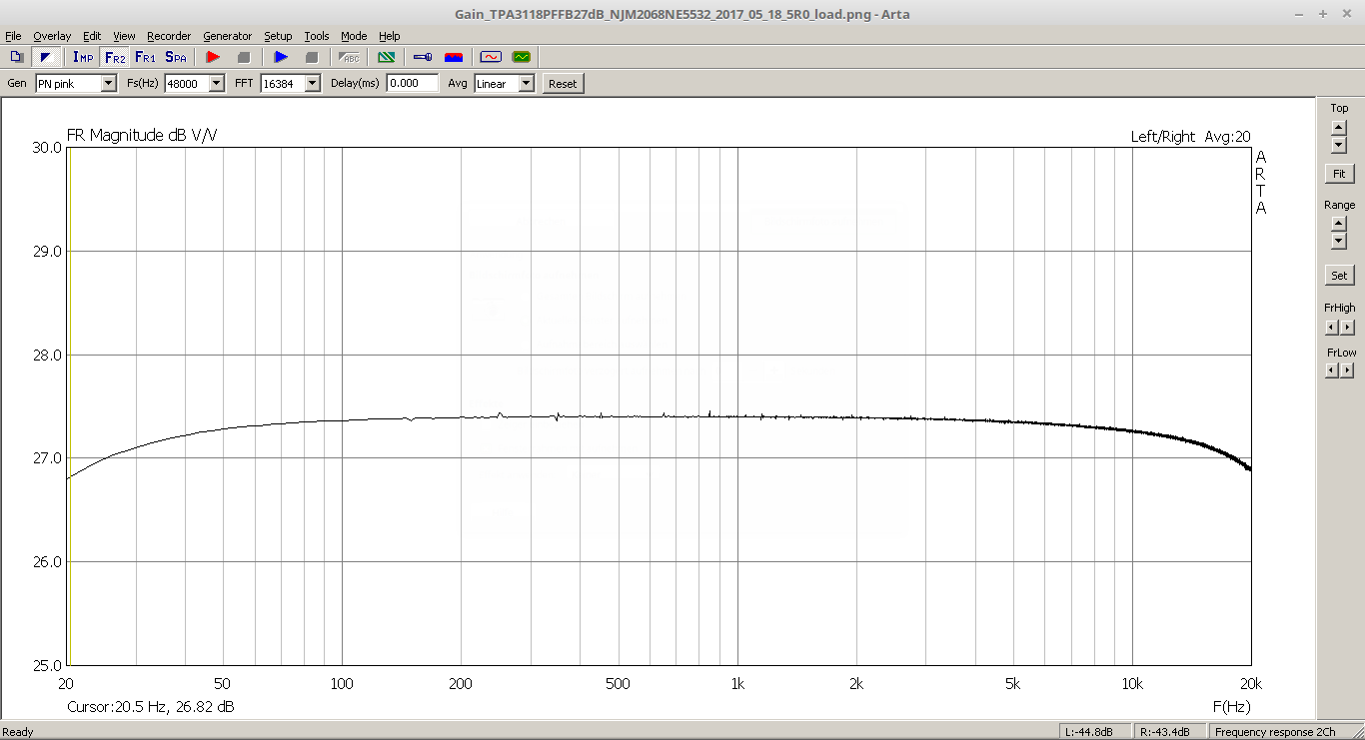The image size is (1365, 740).
Task: Open the Overlay menu
Action: point(52,36)
